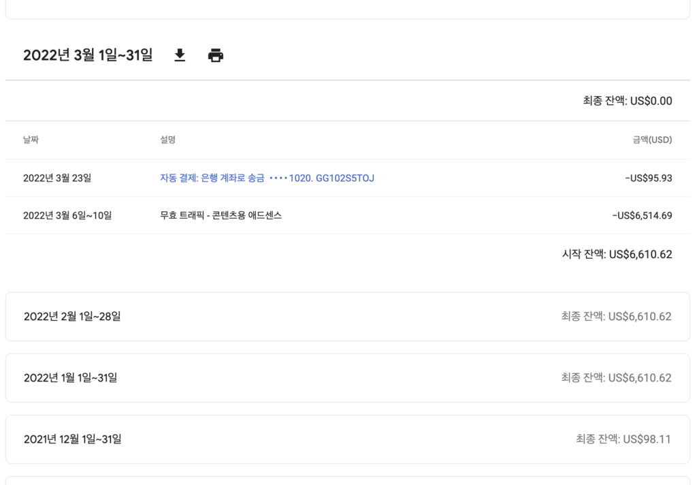Open the 2021년 12월 1일~31일 card
This screenshot has width=697, height=485.
coord(72,439)
